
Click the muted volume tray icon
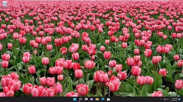[x=168, y=99]
